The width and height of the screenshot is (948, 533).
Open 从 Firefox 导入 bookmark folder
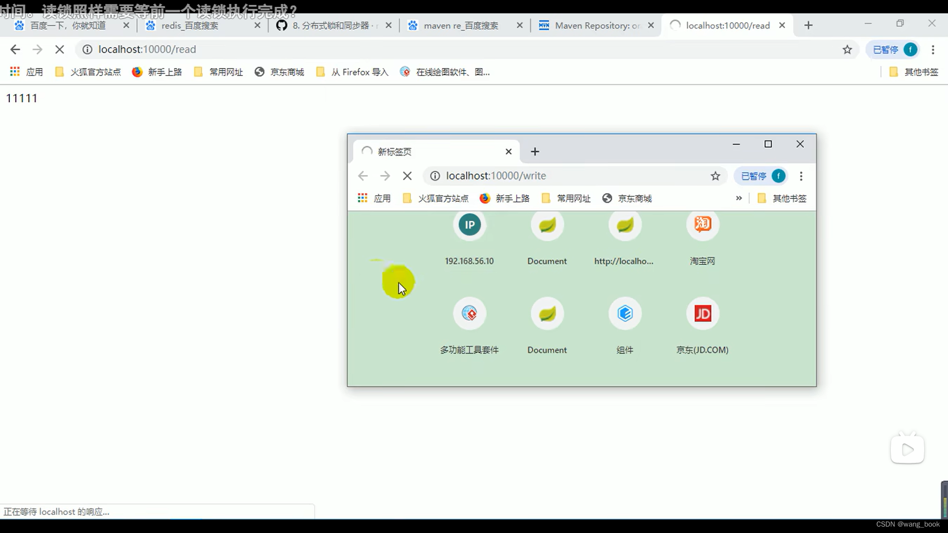[352, 72]
